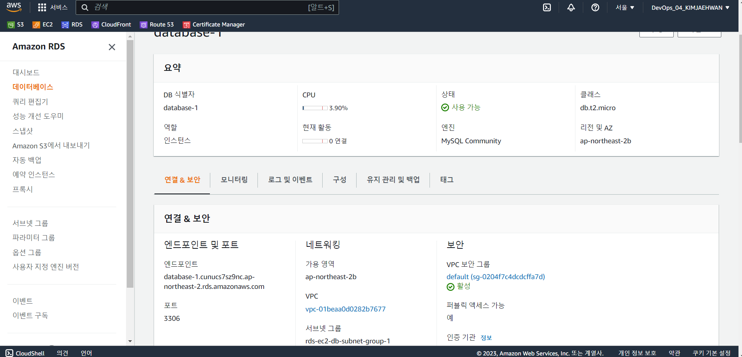Image resolution: width=742 pixels, height=357 pixels.
Task: Open 데이터베이스 in the sidebar
Action: point(33,87)
